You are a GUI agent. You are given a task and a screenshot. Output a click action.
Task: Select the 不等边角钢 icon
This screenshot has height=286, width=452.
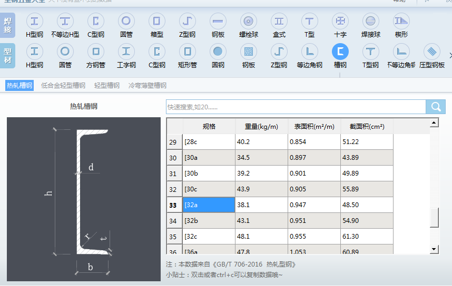pyautogui.click(x=401, y=52)
